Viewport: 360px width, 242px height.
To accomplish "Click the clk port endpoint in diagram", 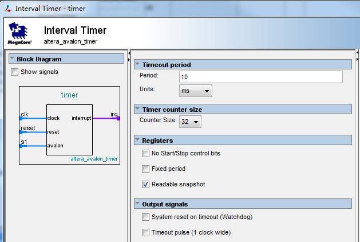I will 21,118.
